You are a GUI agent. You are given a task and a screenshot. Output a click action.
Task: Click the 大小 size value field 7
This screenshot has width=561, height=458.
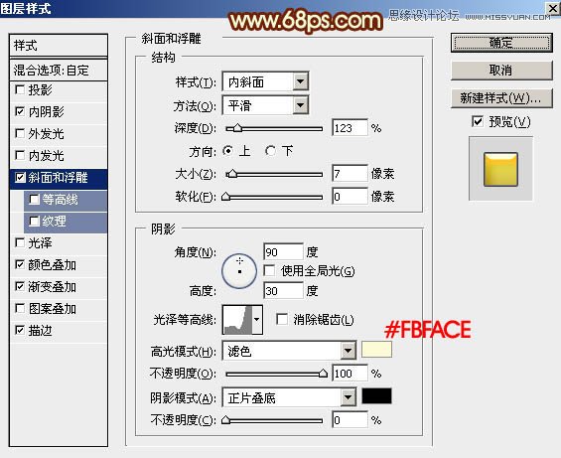[x=350, y=174]
